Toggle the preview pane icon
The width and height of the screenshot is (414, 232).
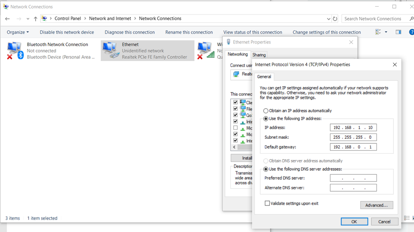tap(398, 32)
